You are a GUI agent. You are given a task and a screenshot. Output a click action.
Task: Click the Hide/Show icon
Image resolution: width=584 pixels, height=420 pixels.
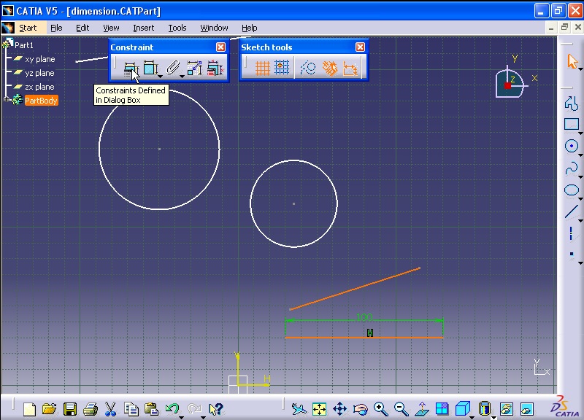pos(507,409)
